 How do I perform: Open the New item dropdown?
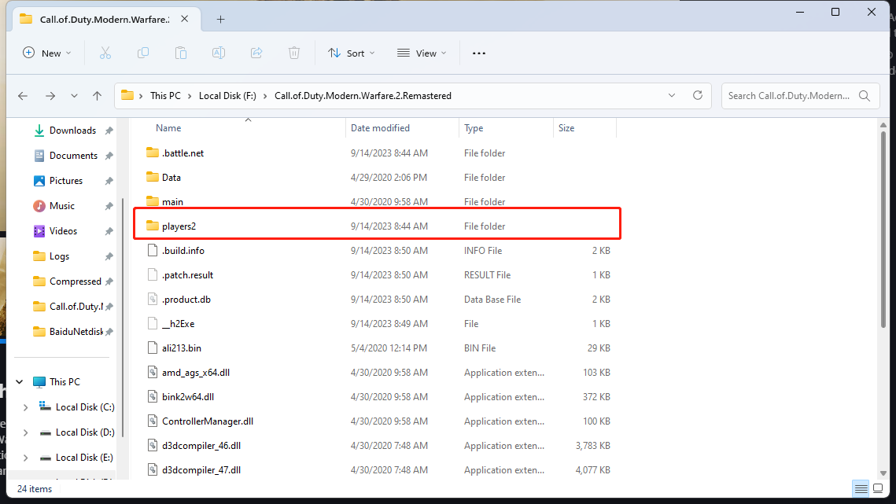click(x=47, y=53)
